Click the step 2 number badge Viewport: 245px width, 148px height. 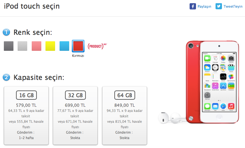click(7, 77)
